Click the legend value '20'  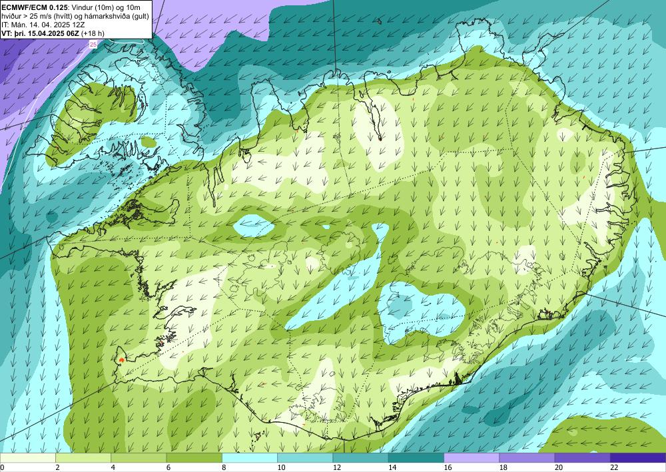[559, 467]
